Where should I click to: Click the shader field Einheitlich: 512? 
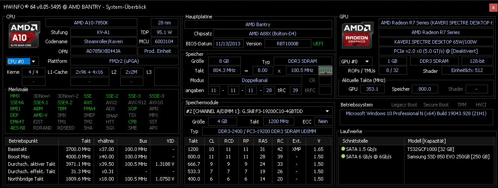point(467,70)
